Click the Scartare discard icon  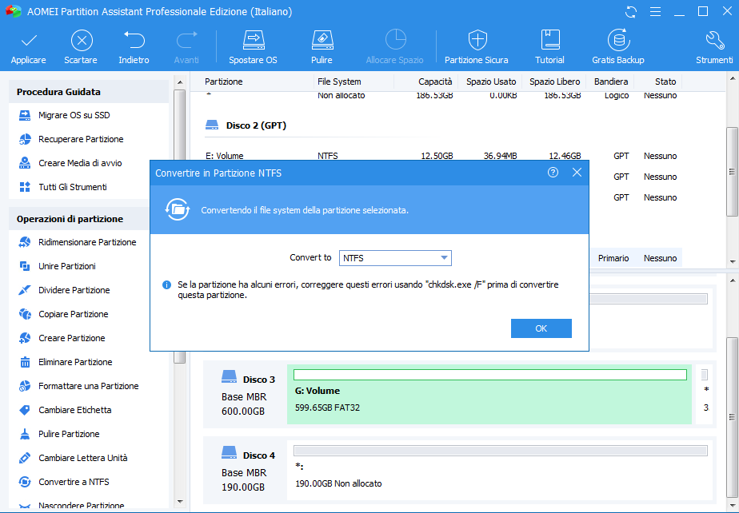(82, 41)
